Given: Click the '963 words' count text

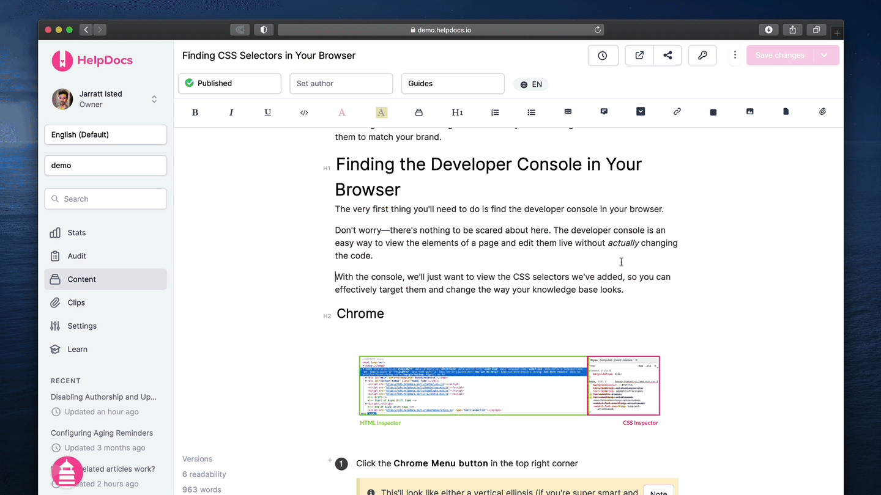Looking at the screenshot, I should click(202, 490).
